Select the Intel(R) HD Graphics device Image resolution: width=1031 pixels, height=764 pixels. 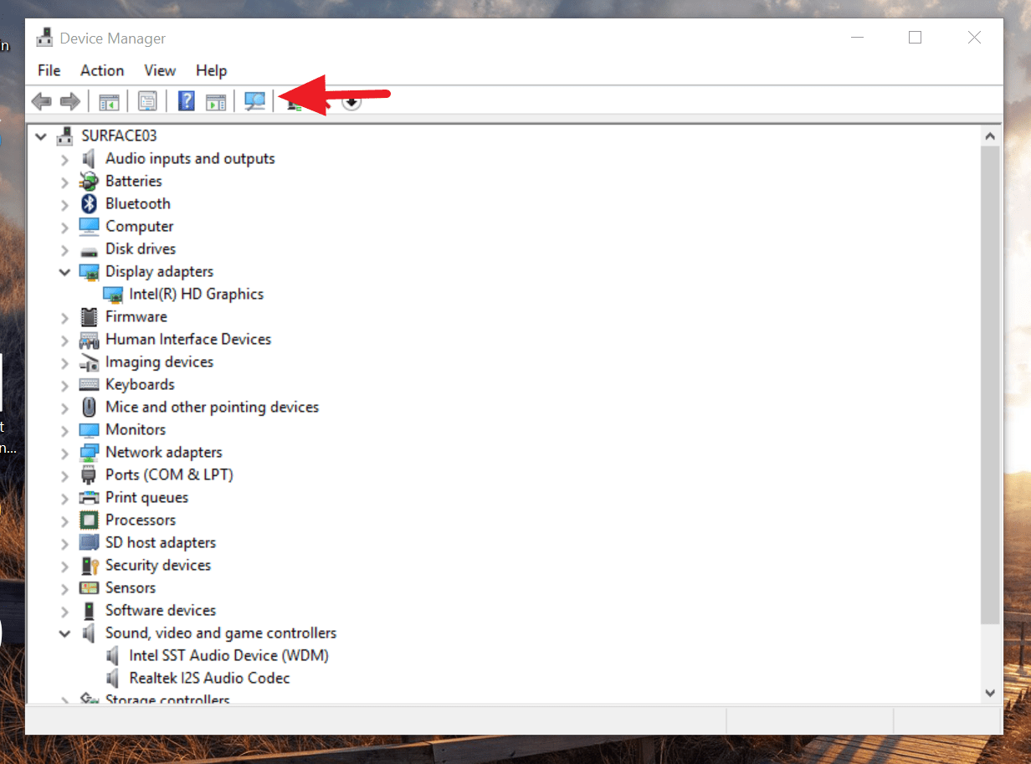coord(196,294)
